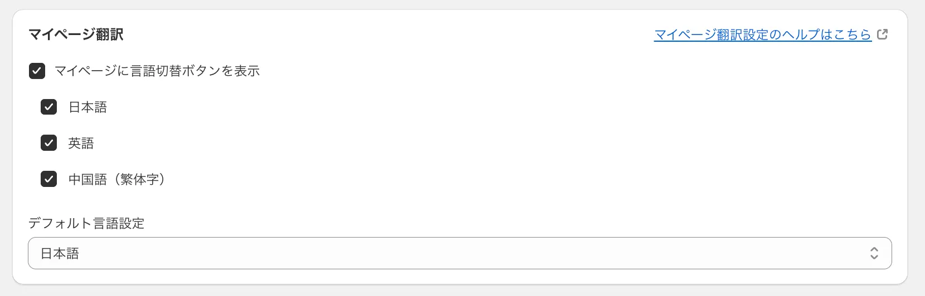Expand default language combo box via its arrows
The height and width of the screenshot is (296, 925).
click(874, 254)
